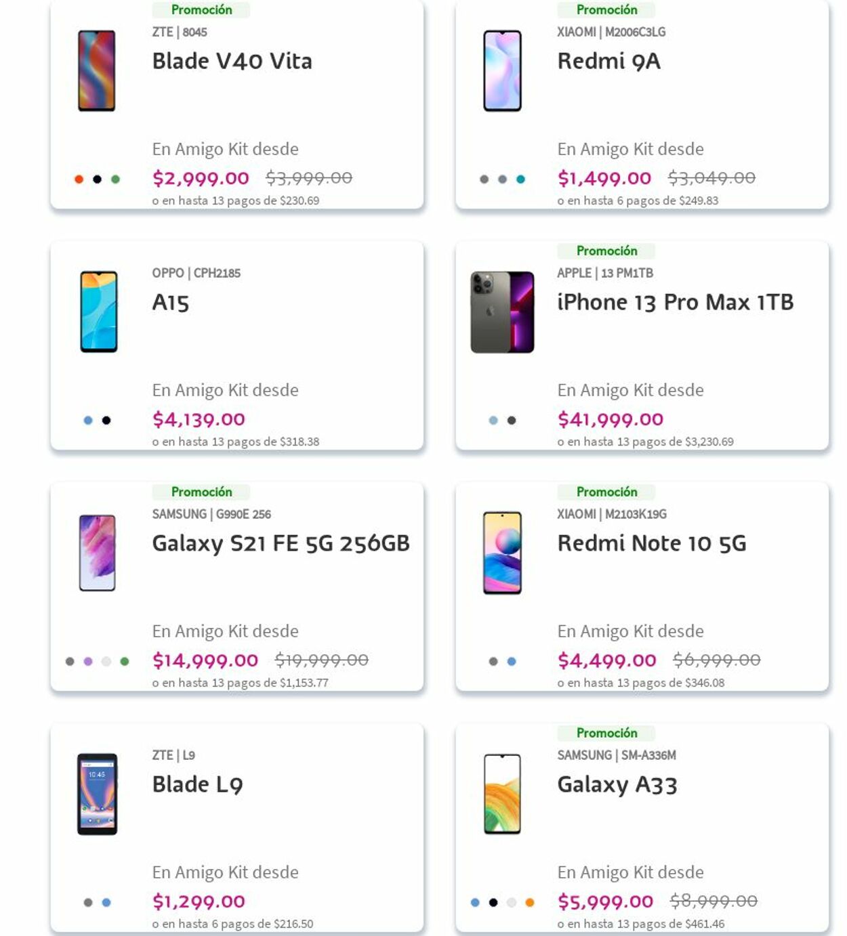Click the OPPO A15 phone image

tap(99, 312)
